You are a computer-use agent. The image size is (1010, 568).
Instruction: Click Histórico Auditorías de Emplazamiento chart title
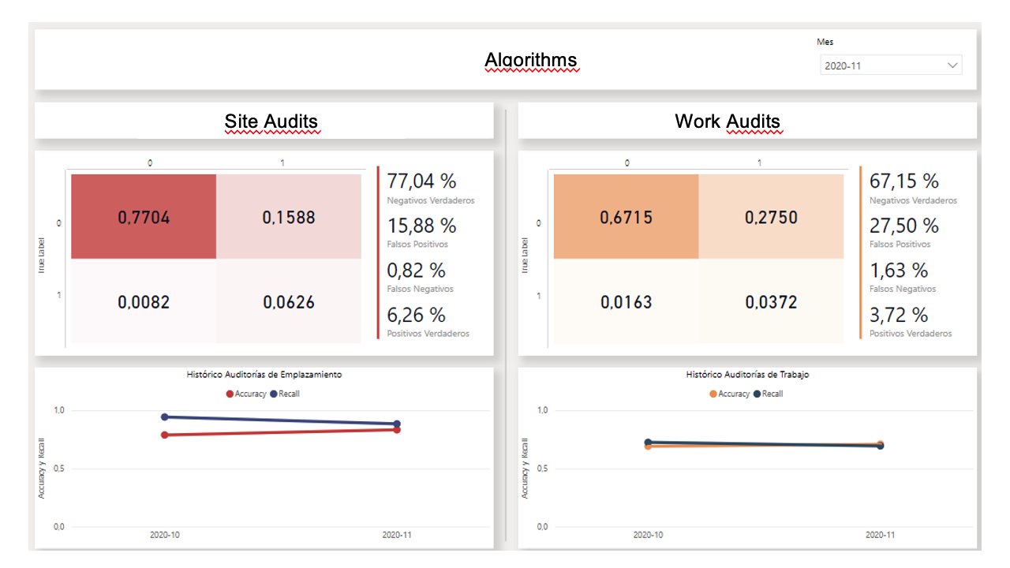(264, 375)
